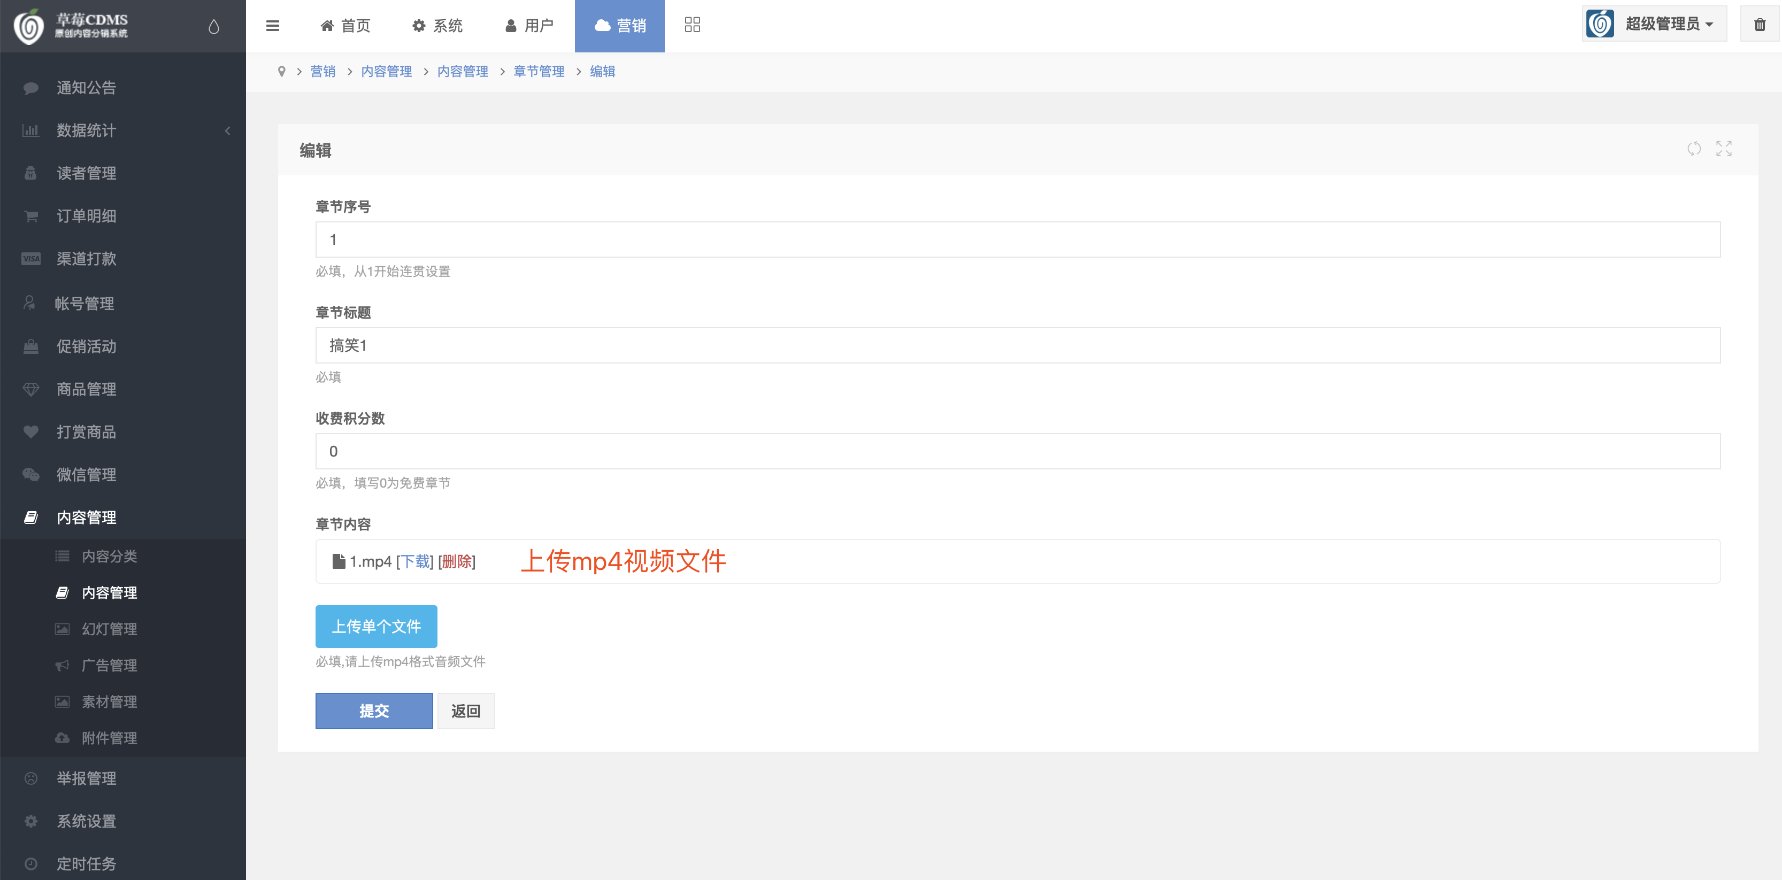Viewport: 1782px width, 880px height.
Task: Expand the 数据统计 submenu arrow
Action: coord(228,130)
